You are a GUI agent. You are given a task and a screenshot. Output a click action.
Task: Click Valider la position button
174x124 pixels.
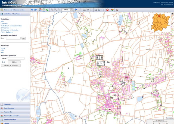point(11,66)
